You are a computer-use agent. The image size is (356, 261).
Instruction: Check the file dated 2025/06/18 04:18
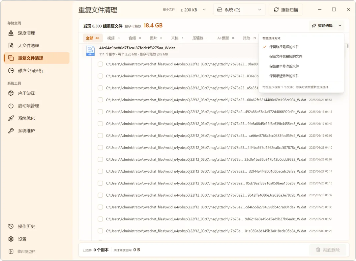click(100, 112)
